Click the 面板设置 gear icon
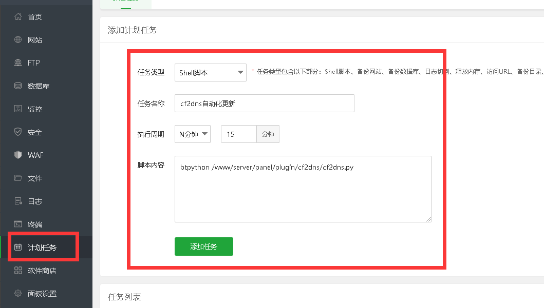 click(x=18, y=294)
